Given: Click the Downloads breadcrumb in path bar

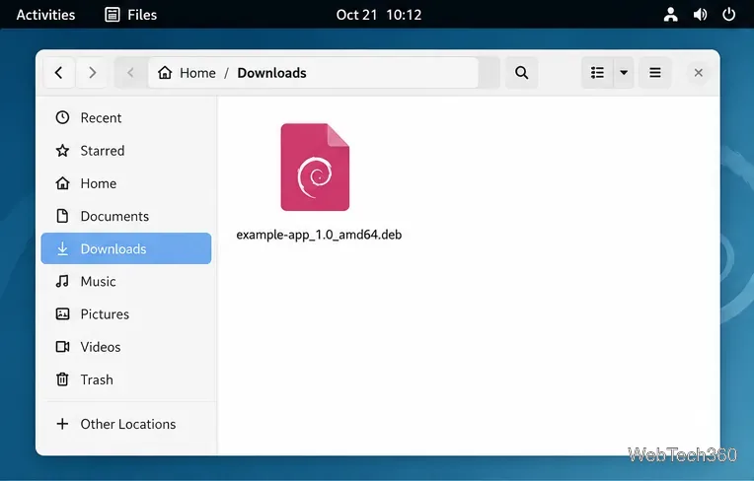Looking at the screenshot, I should pyautogui.click(x=271, y=73).
